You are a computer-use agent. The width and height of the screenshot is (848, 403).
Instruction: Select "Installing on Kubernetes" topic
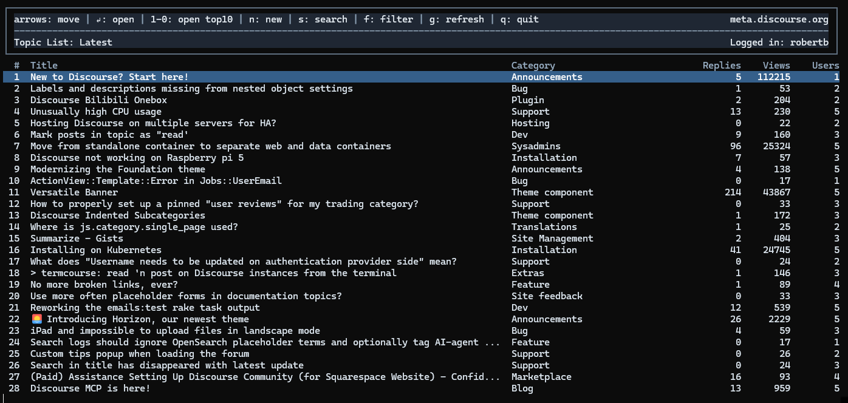tap(96, 250)
